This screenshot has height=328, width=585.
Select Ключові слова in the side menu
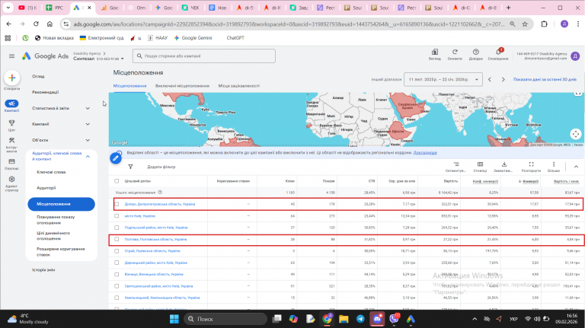[x=51, y=172]
